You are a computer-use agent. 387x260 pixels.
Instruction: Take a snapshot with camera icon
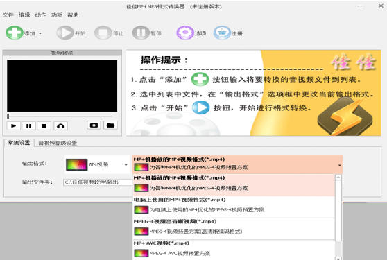(x=94, y=125)
